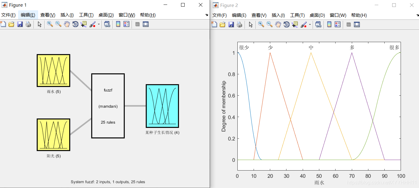Select Rotate 3D tool in Figure 1
Screen dimensions: 419x188
pyautogui.click(x=75, y=24)
